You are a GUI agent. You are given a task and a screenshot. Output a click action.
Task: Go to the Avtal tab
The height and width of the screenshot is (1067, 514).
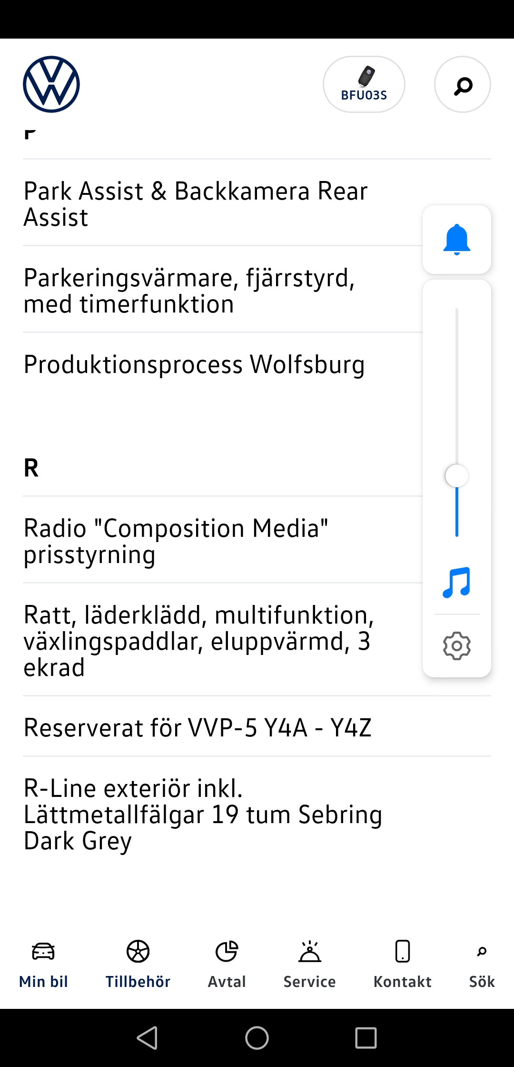[227, 963]
